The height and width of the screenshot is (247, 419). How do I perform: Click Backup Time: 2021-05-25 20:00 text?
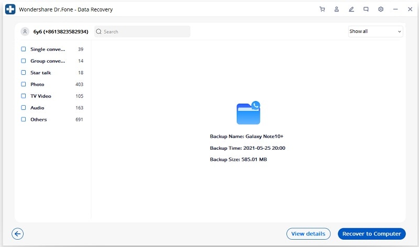point(247,148)
